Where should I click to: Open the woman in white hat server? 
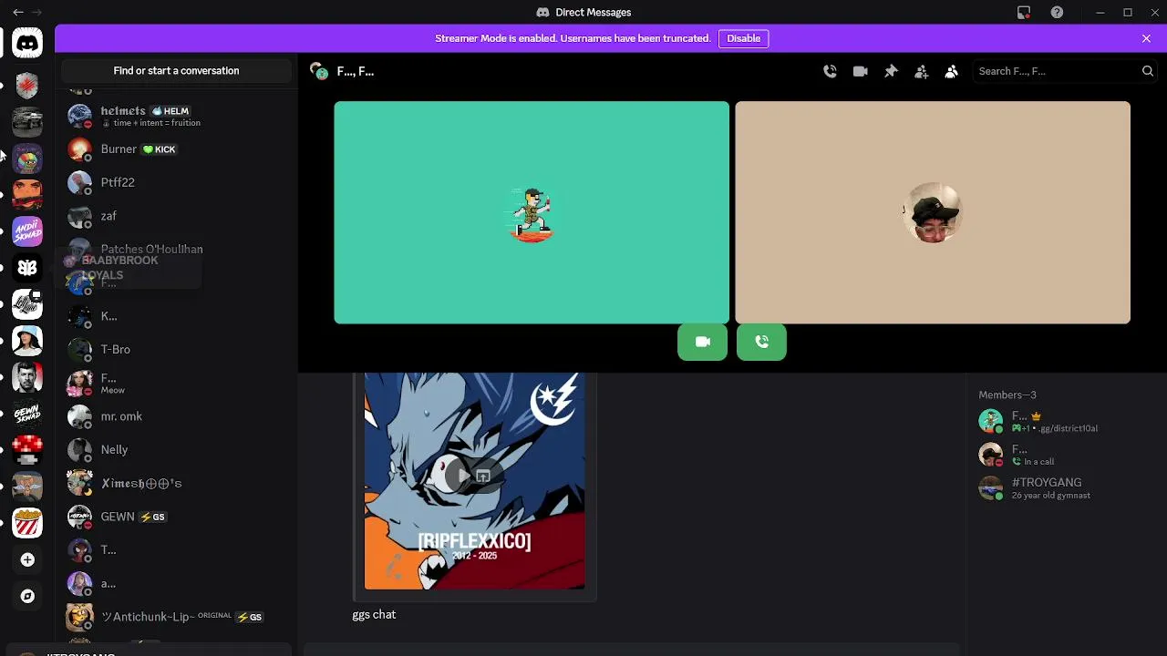point(27,341)
